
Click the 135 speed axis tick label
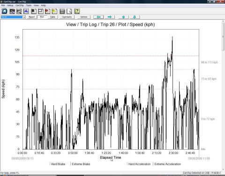(x=17, y=38)
